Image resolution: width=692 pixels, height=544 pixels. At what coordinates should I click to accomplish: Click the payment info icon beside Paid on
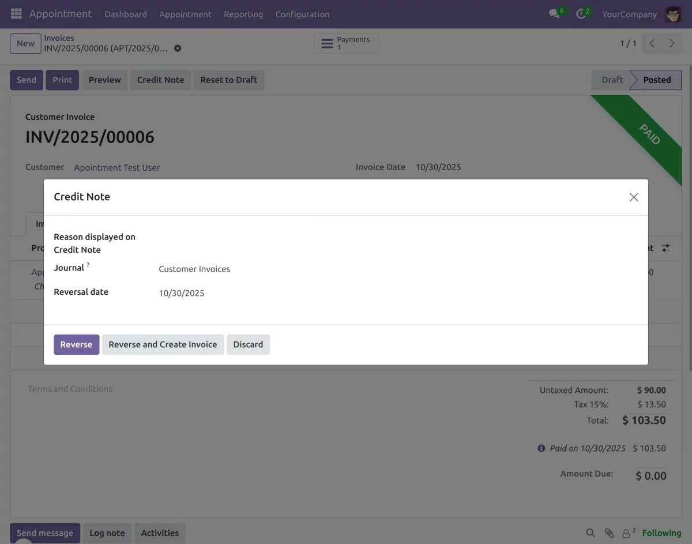click(541, 448)
